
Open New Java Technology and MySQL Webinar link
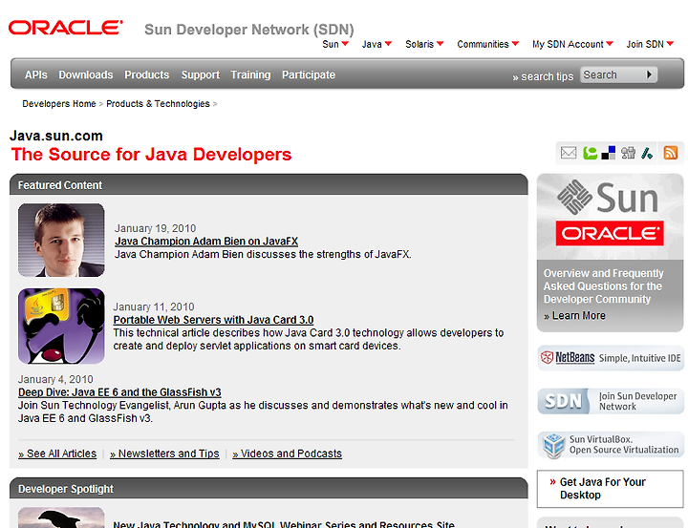coord(284,524)
